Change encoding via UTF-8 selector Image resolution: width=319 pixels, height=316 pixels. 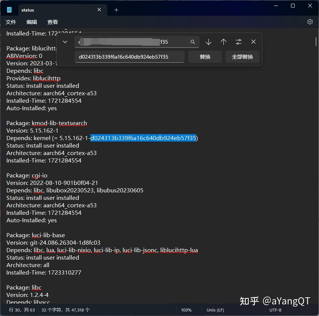point(275,310)
